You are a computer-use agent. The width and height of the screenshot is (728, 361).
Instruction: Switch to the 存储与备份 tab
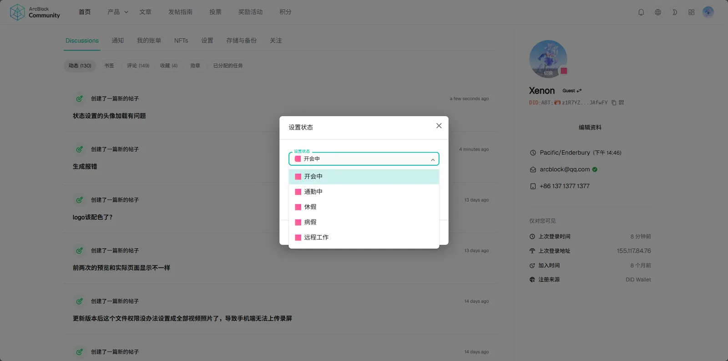[x=241, y=41]
